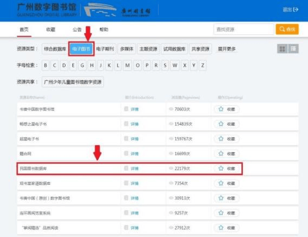Select the 多媒体 resource type
This screenshot has height=237, width=308.
click(x=127, y=49)
